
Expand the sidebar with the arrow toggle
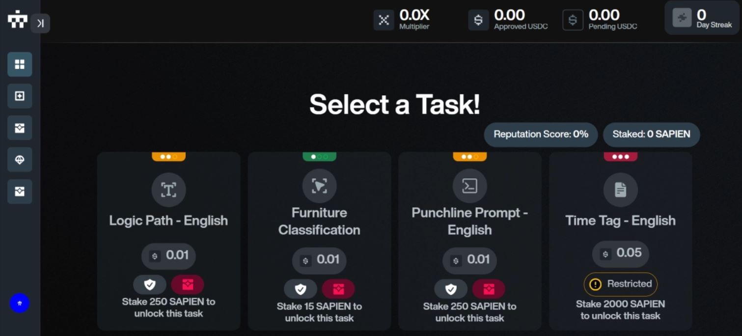tap(40, 23)
